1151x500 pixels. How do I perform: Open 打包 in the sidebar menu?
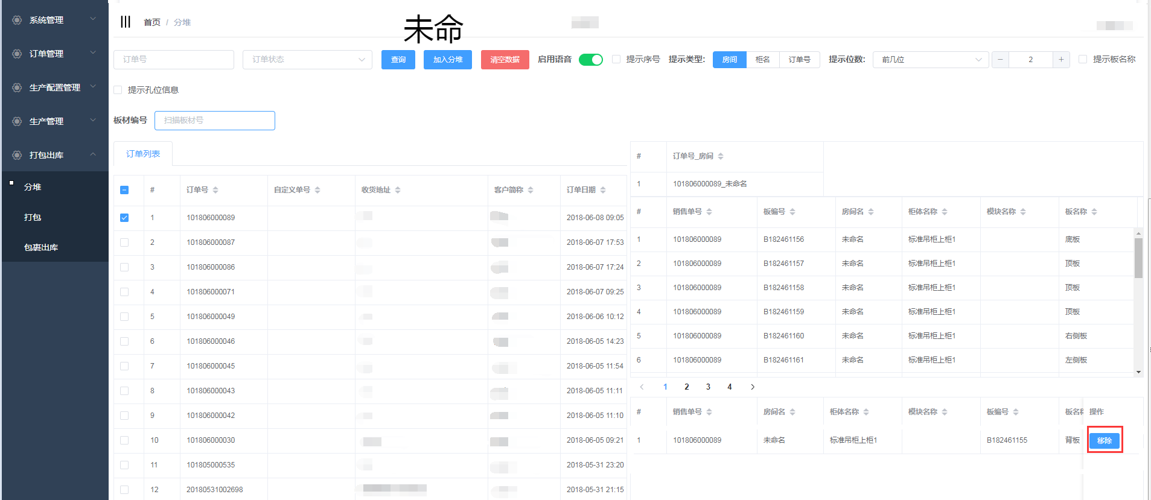33,217
